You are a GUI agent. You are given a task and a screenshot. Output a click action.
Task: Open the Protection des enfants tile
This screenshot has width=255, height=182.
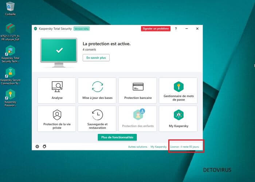(x=138, y=119)
